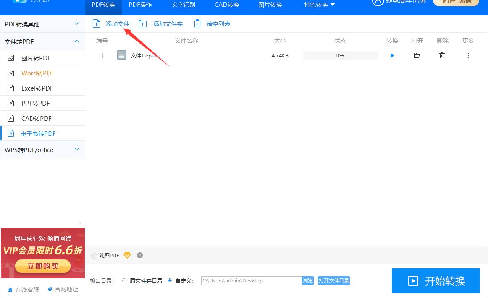Enable the 纯图PDF checkbox
The width and height of the screenshot is (488, 298).
(94, 255)
